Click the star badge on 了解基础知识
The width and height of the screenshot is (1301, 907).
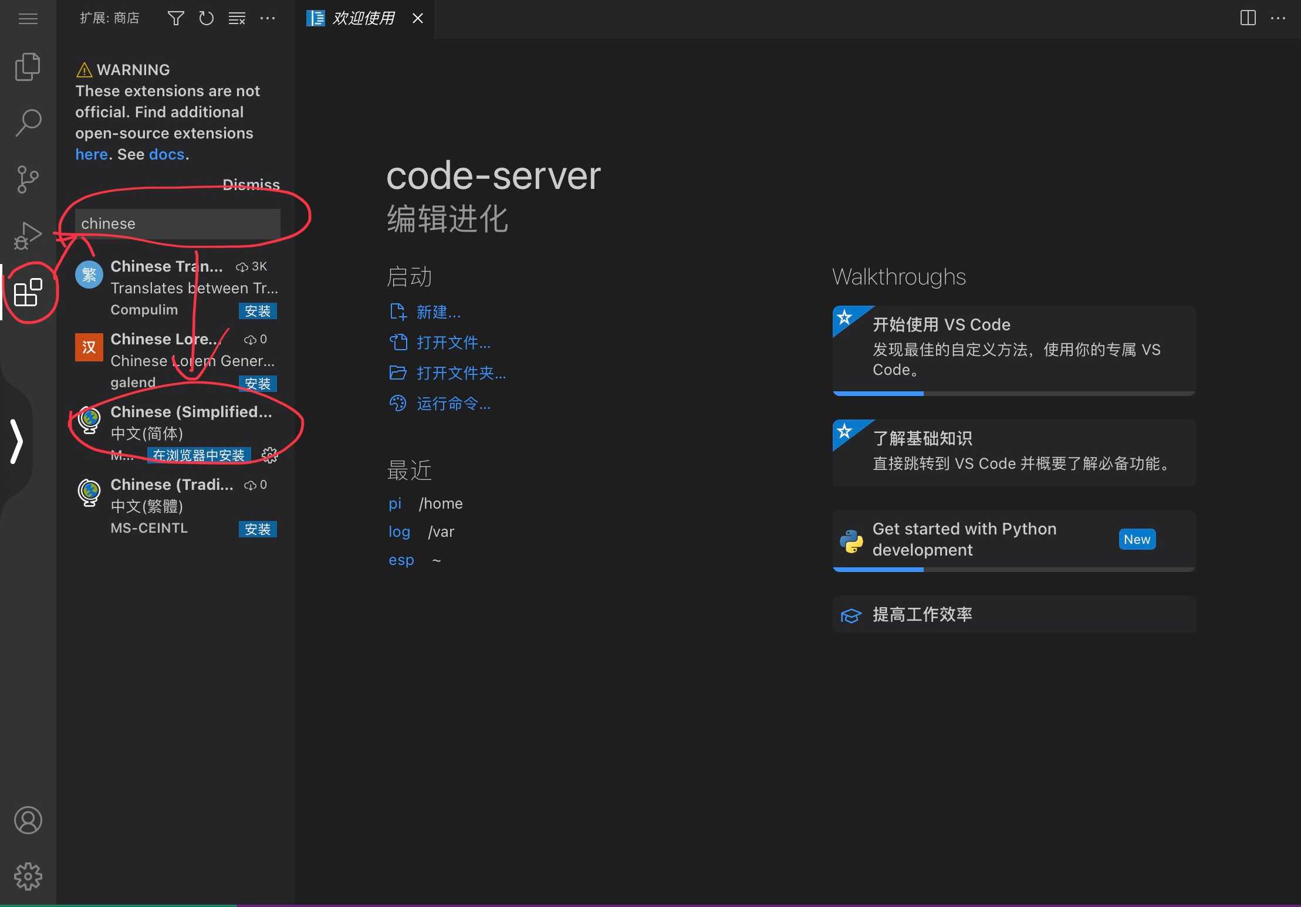pyautogui.click(x=844, y=431)
